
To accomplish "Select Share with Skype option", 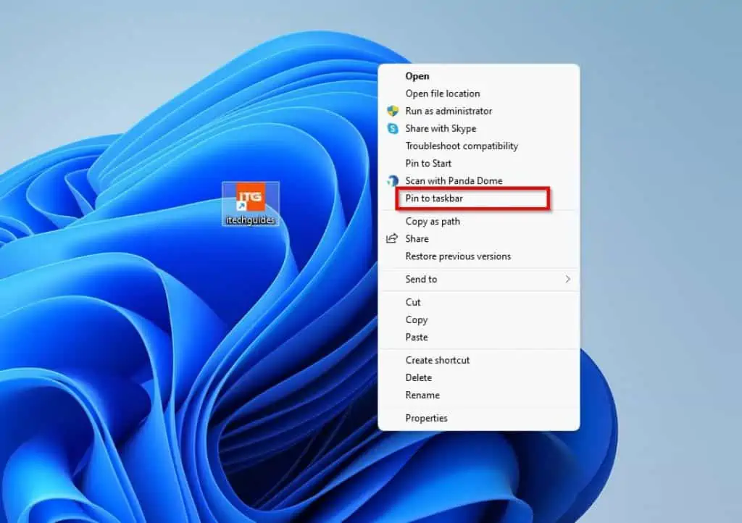I will click(441, 128).
